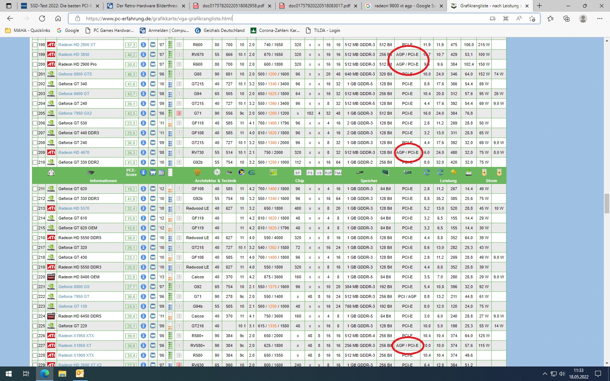This screenshot has height=381, width=610.
Task: Check the box for row 220 Radeon HD 8400 OEM
Action: pyautogui.click(x=35, y=277)
